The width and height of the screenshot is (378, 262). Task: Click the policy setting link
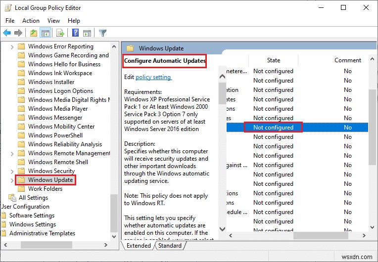[153, 77]
